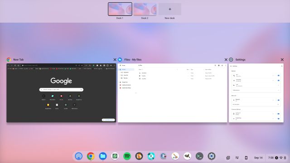290x163 pixels.
Task: Close the Files - My files window
Action: (x=226, y=59)
